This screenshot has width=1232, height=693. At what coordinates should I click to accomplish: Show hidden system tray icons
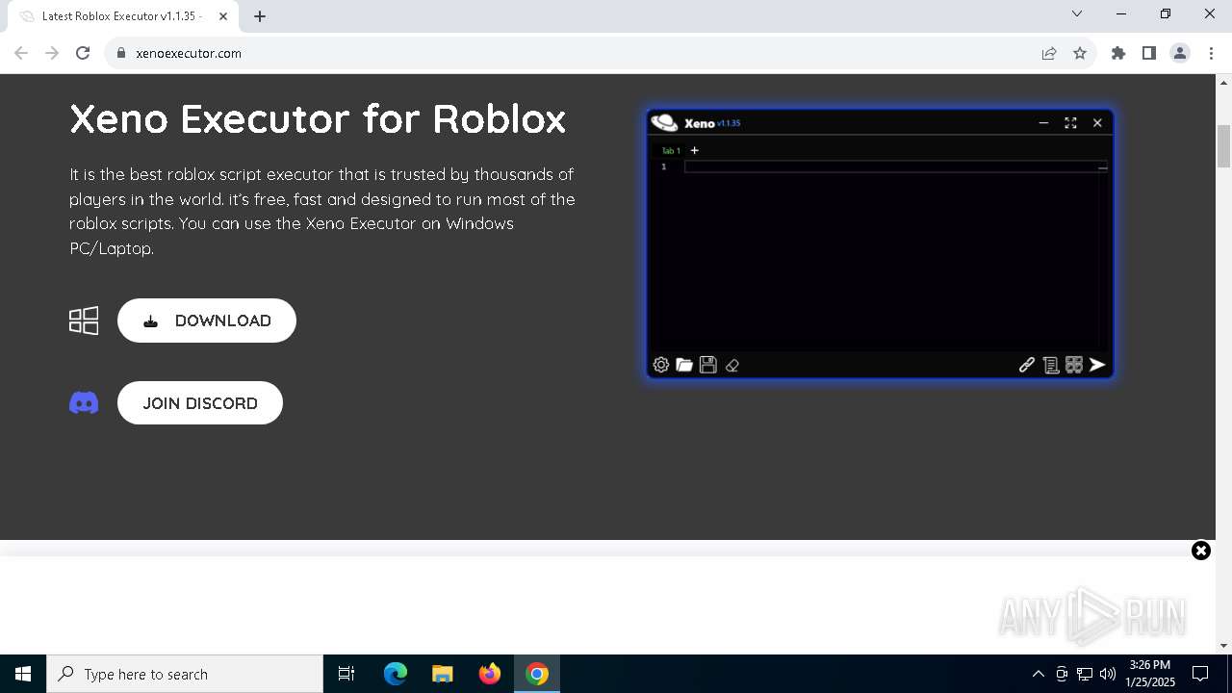[1038, 674]
